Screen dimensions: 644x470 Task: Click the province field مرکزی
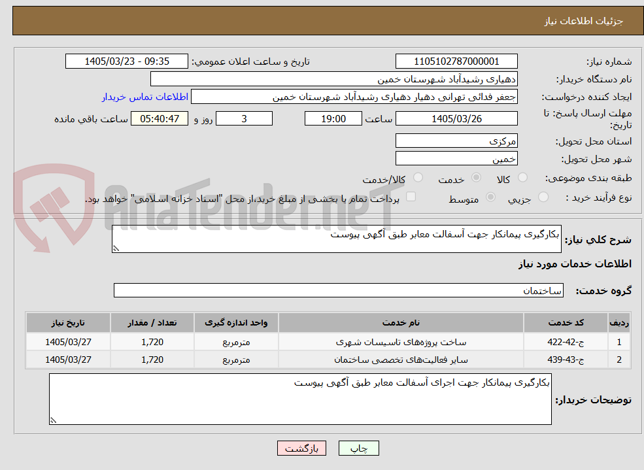pos(456,141)
